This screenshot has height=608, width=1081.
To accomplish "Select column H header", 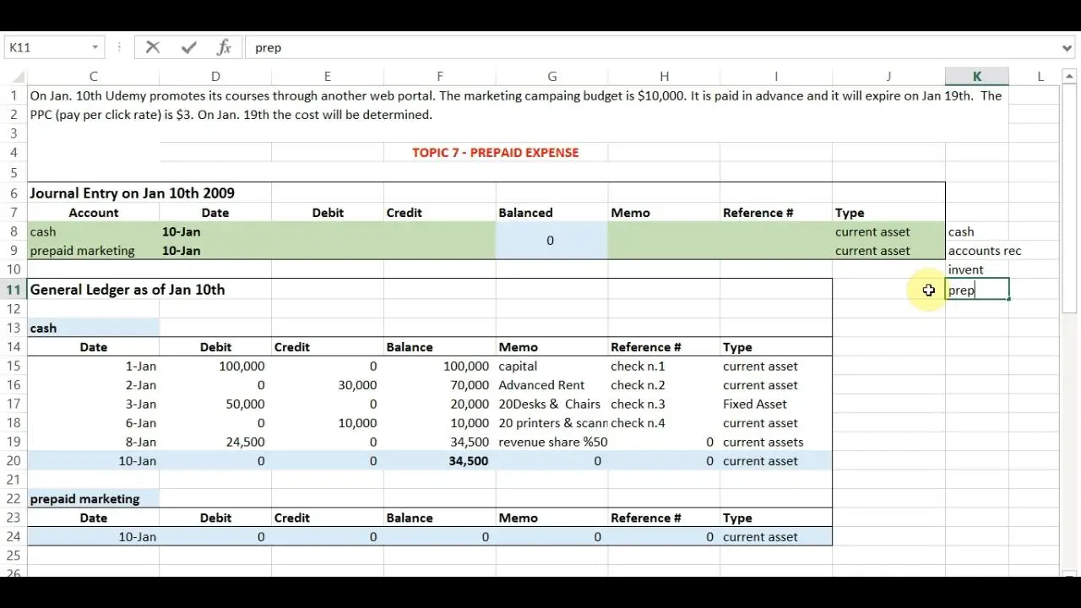I will click(664, 76).
